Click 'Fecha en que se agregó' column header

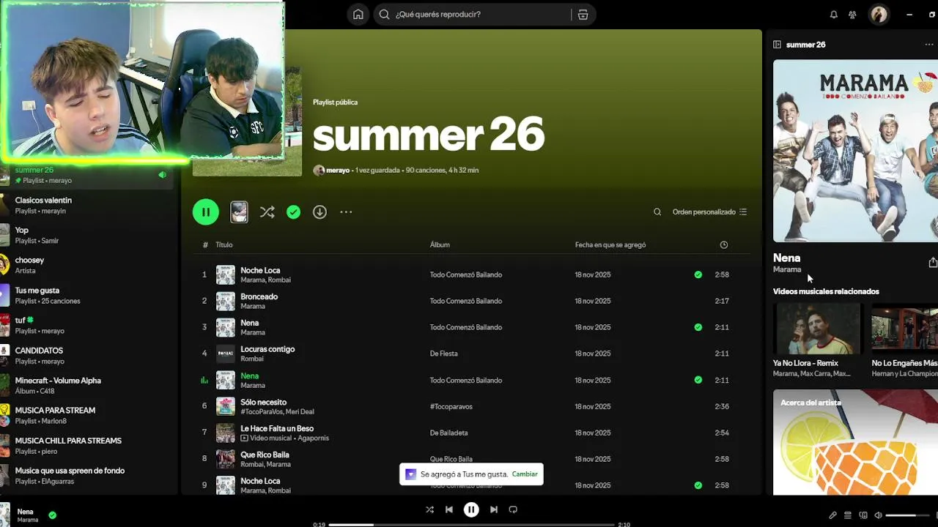click(610, 245)
